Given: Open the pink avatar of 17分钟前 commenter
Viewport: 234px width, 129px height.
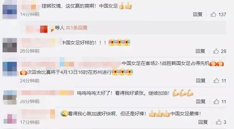Looking at the screenshot, I should [10, 119].
